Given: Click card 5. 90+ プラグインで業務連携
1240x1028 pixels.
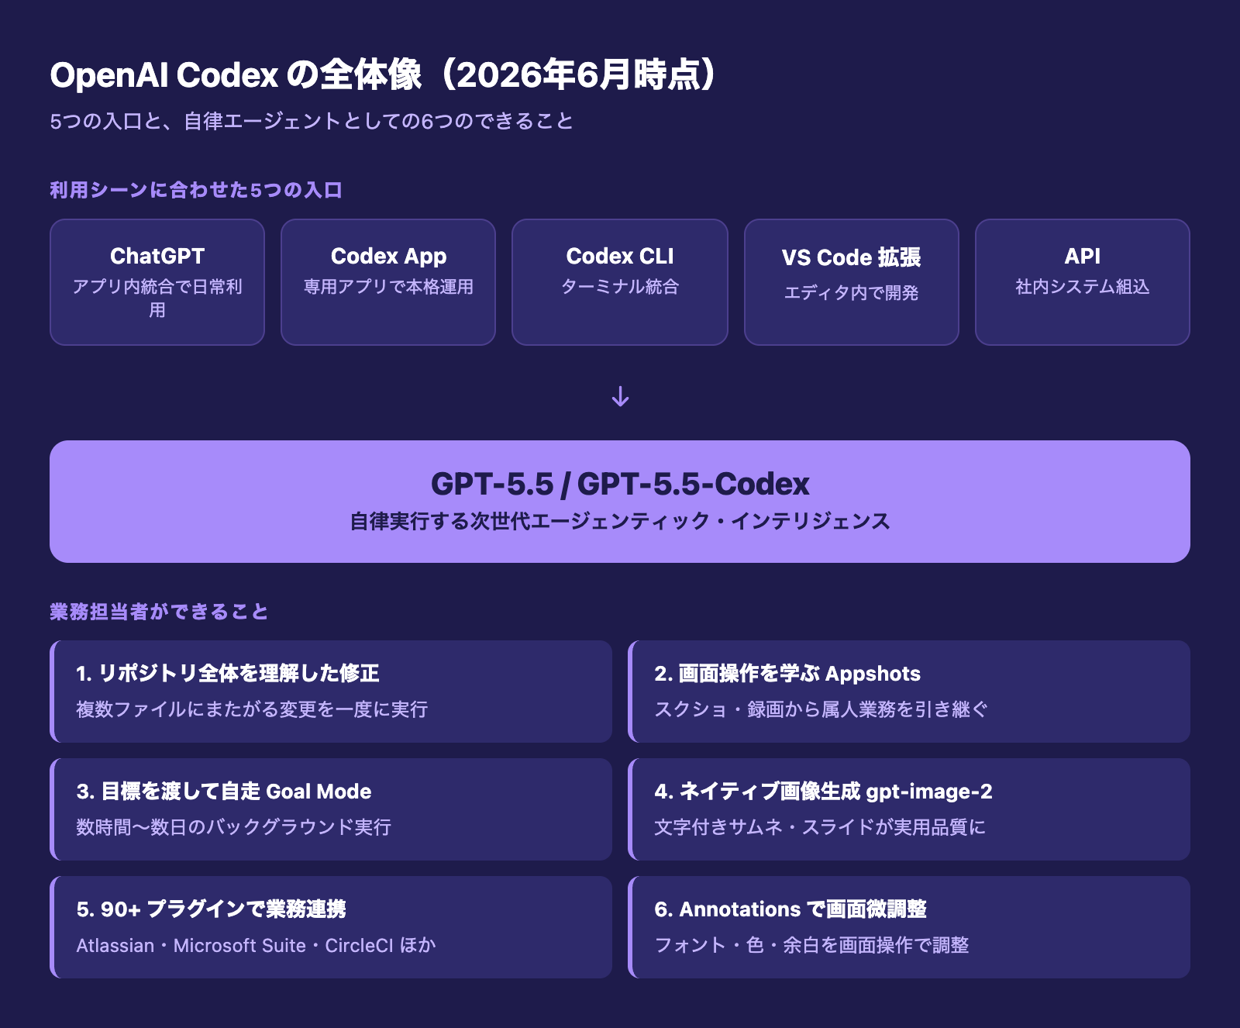Looking at the screenshot, I should pyautogui.click(x=331, y=927).
